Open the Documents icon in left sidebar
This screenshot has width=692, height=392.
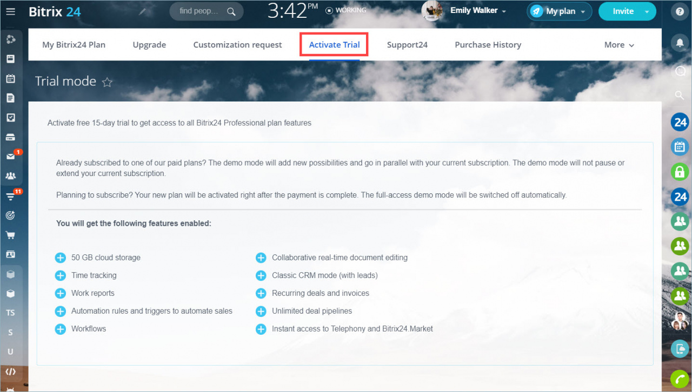[x=10, y=98]
